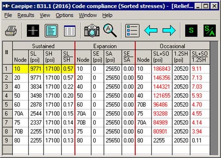Select the red occasional stress value 186843

[x=162, y=69]
